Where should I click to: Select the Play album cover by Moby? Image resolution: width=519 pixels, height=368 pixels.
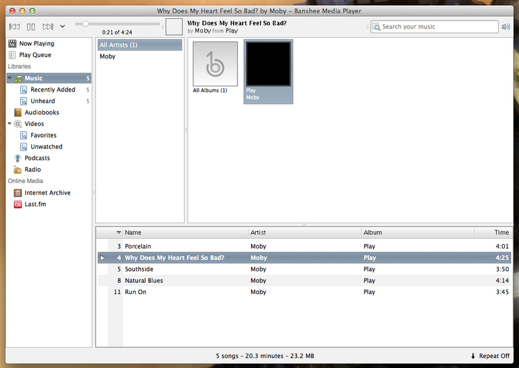[269, 71]
